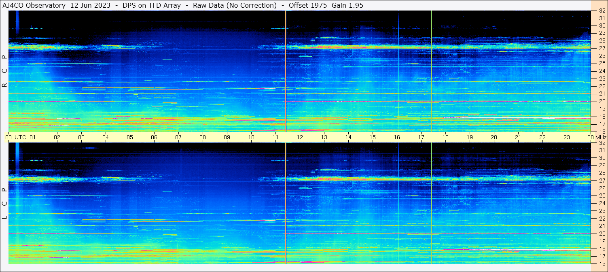The width and height of the screenshot is (608, 272).
Task: Click hour tick '02' on time axis
Action: 57,137
